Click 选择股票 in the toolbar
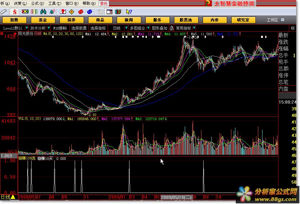The image size is (300, 204). [x=79, y=28]
